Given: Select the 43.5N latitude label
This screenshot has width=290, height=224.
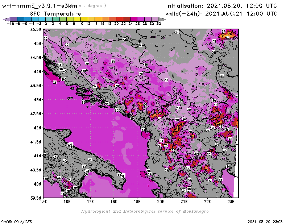Looking at the screenshot, I should click(36, 86).
